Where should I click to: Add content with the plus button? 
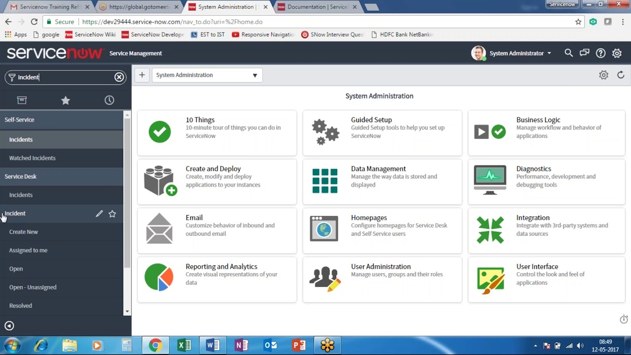(x=142, y=75)
